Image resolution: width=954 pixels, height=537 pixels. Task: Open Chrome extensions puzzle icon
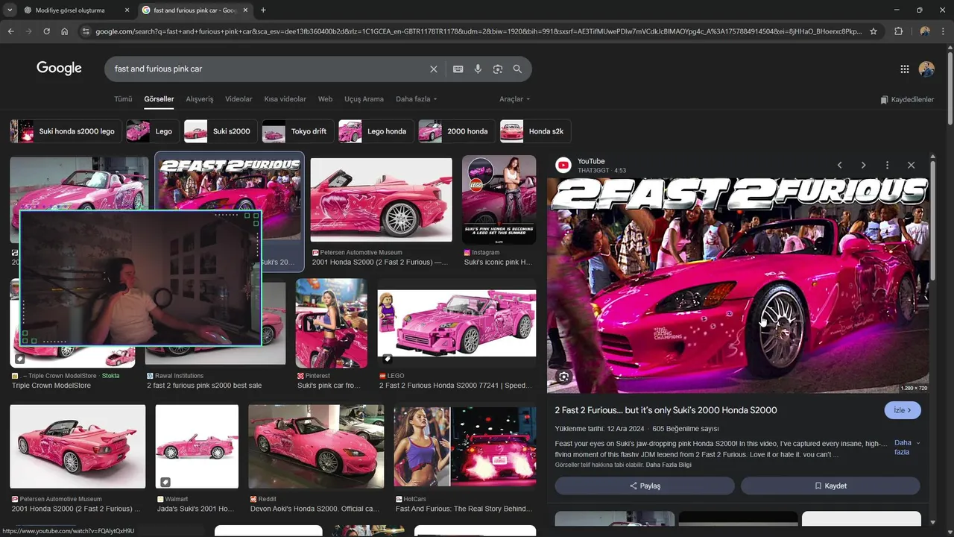(898, 31)
